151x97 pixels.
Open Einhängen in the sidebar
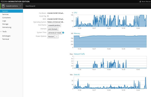click(x=6, y=36)
